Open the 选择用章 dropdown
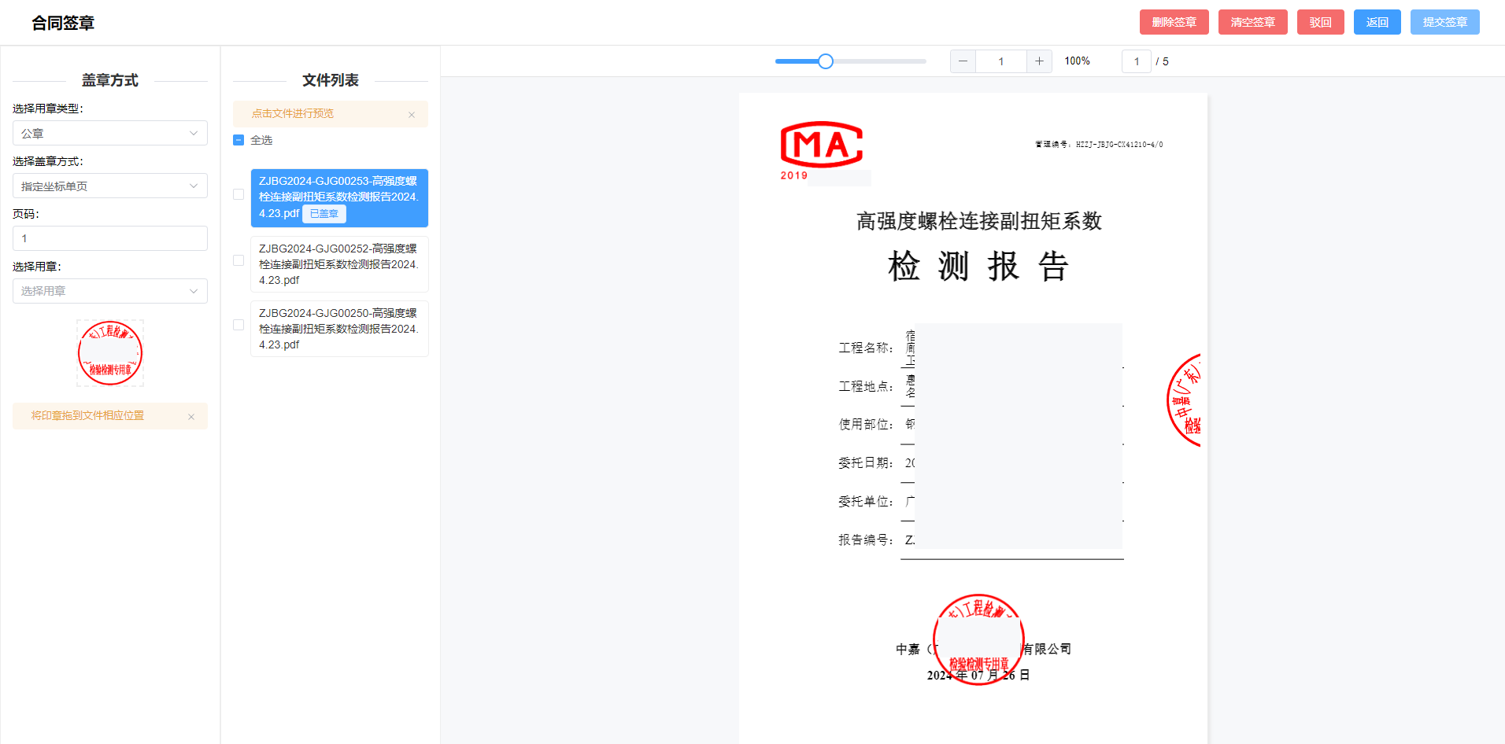 tap(109, 291)
